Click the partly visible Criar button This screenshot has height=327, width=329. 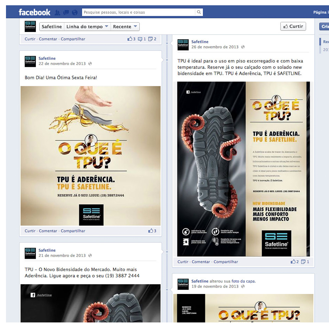(x=324, y=26)
